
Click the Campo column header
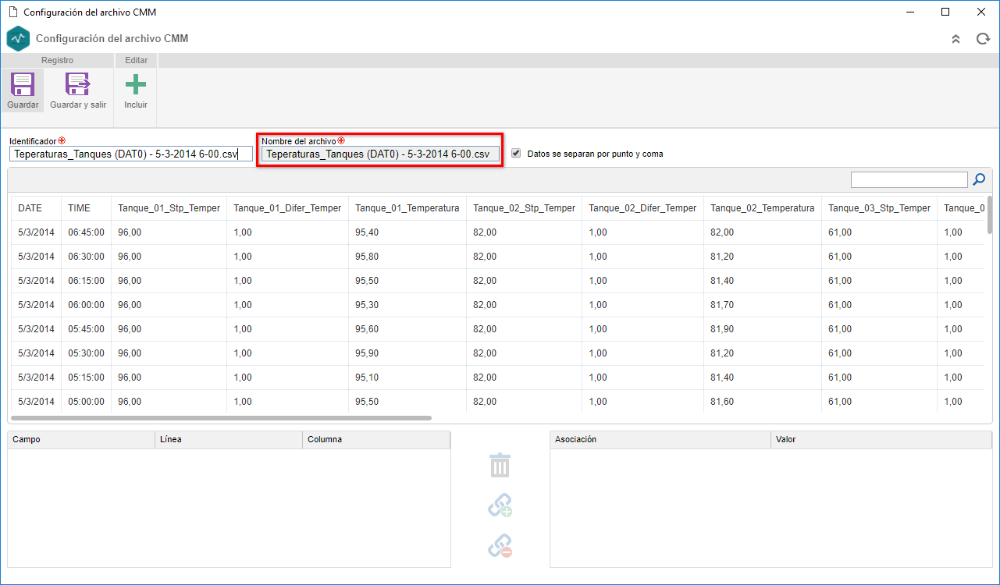point(81,440)
